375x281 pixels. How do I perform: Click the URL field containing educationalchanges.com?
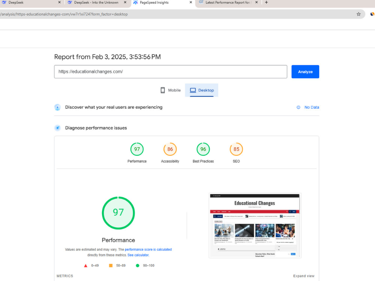coord(171,72)
